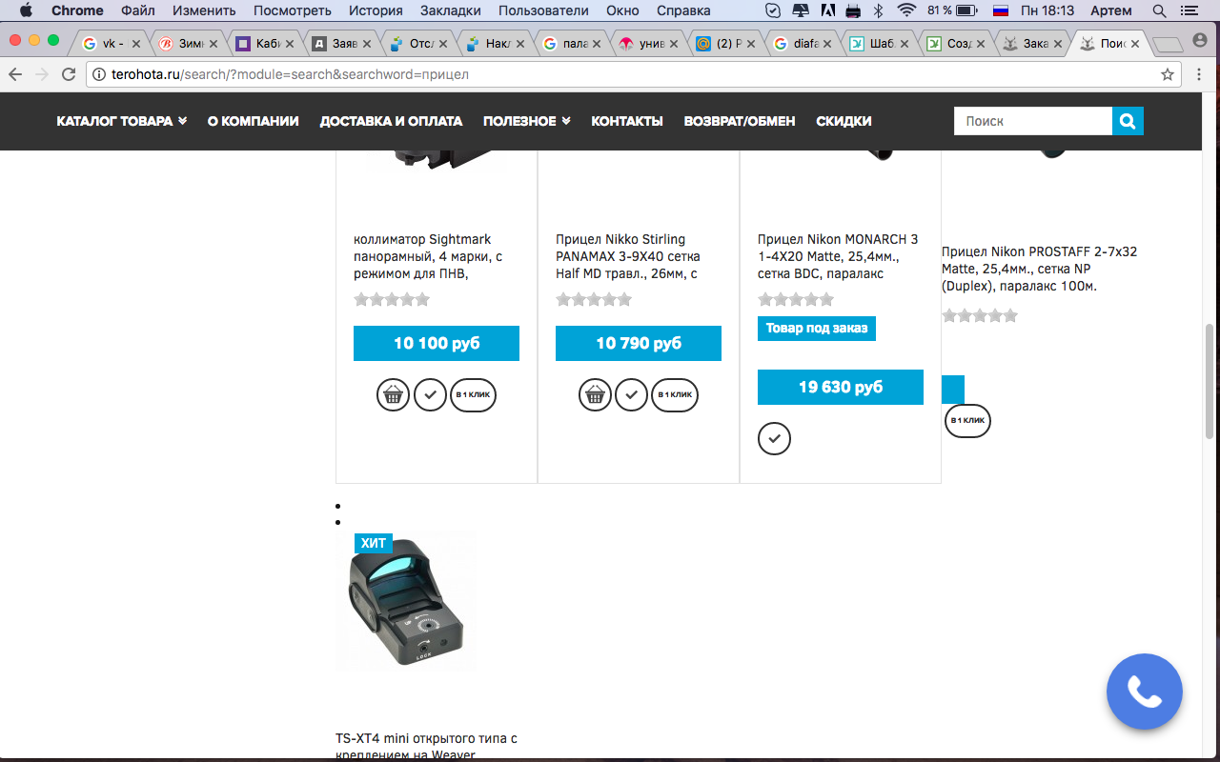1220x762 pixels.
Task: Add Sightmark collimator to cart basket icon
Action: (x=393, y=394)
